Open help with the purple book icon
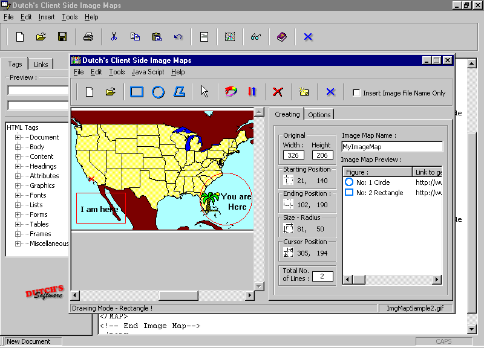The height and width of the screenshot is (348, 484). pyautogui.click(x=282, y=37)
